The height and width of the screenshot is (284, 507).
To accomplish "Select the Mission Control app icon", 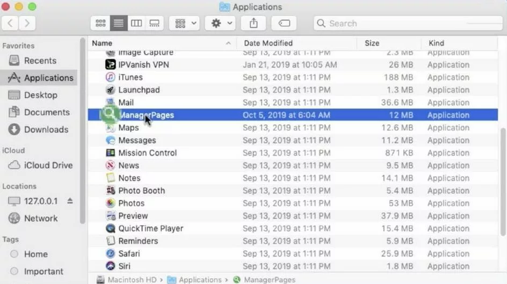I will pos(111,153).
